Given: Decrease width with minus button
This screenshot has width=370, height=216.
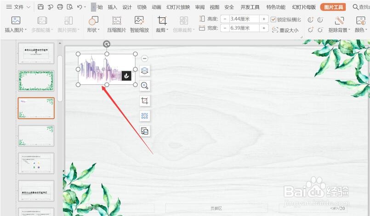Looking at the screenshot, I should (x=225, y=28).
